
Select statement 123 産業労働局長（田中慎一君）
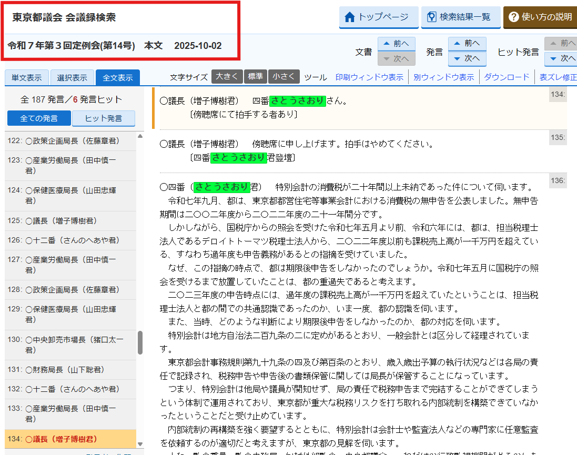(70, 166)
